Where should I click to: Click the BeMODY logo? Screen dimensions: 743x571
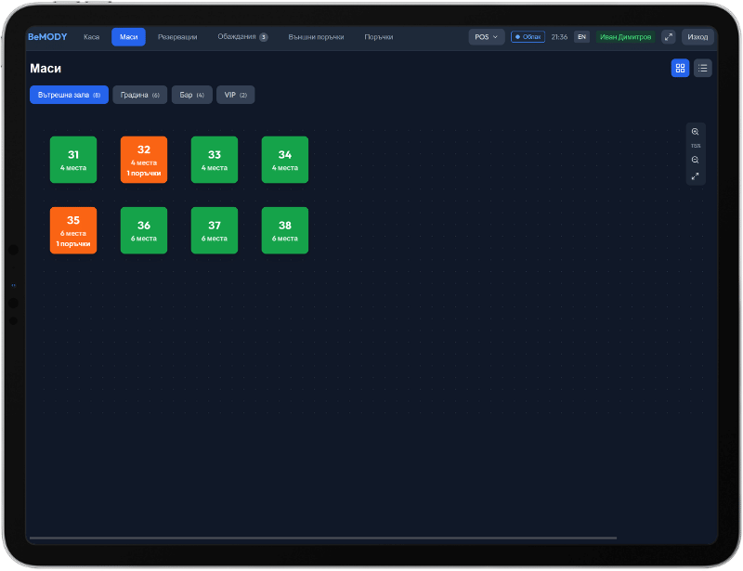pos(47,37)
